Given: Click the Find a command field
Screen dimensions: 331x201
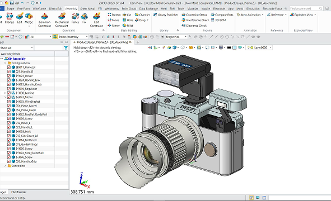Looking at the screenshot, I should click(306, 8).
